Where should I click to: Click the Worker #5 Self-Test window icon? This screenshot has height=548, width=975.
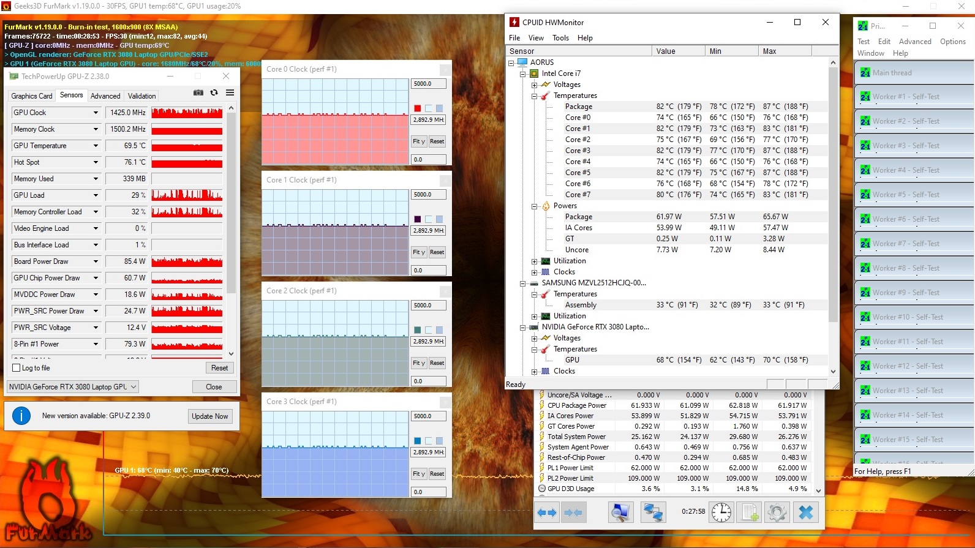[865, 195]
